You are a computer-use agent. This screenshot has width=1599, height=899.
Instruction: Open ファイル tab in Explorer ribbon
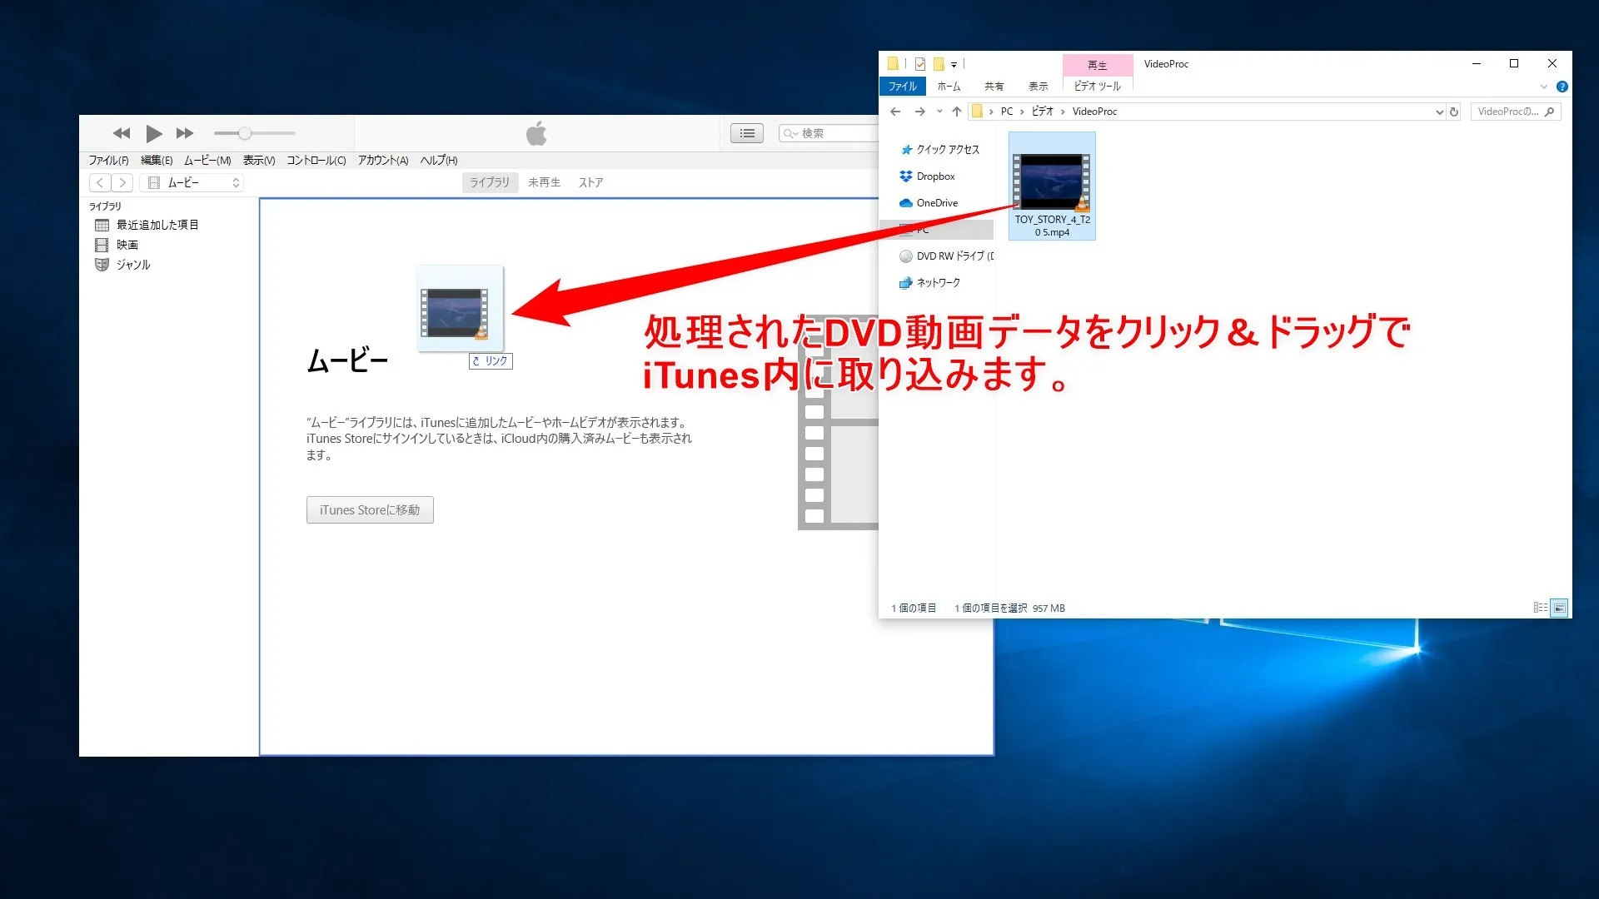[x=902, y=87]
